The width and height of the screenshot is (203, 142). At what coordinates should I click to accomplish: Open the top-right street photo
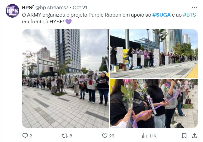click(x=154, y=54)
